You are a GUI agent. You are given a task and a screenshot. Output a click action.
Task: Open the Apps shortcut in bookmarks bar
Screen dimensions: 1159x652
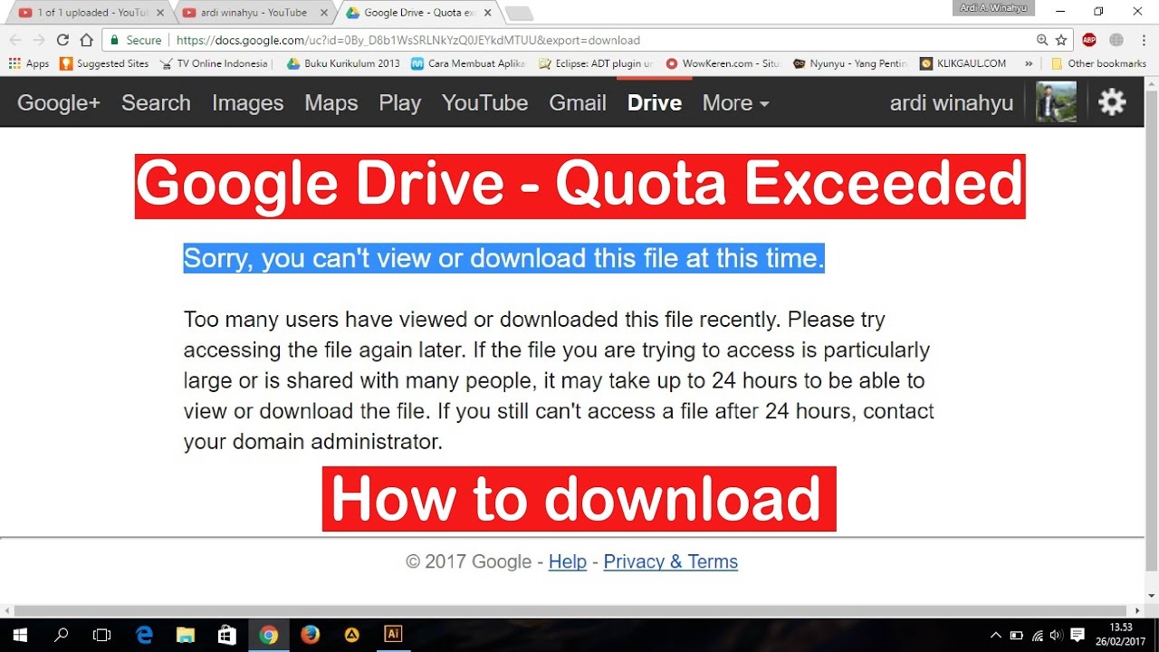[x=29, y=63]
